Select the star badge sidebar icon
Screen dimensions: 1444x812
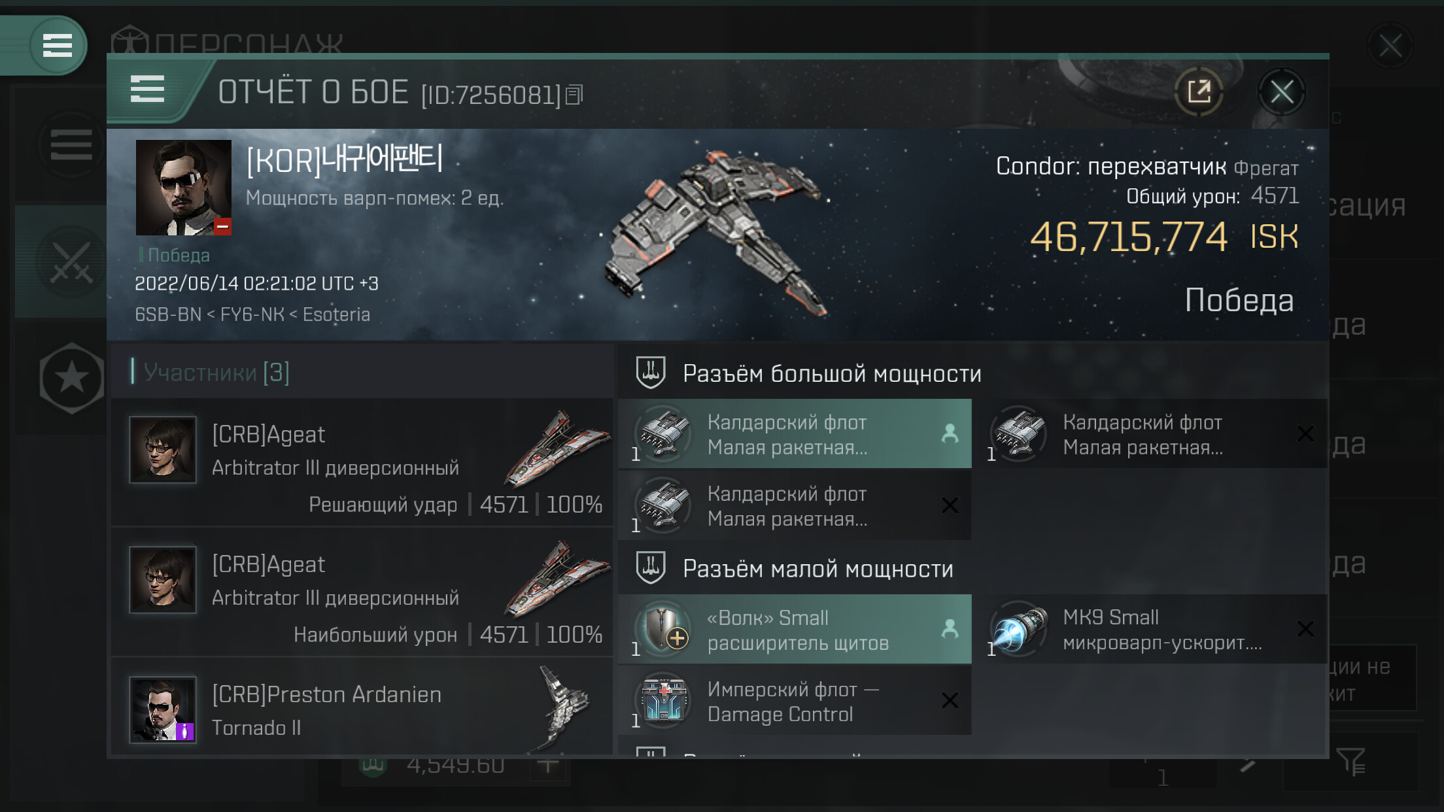pyautogui.click(x=71, y=378)
